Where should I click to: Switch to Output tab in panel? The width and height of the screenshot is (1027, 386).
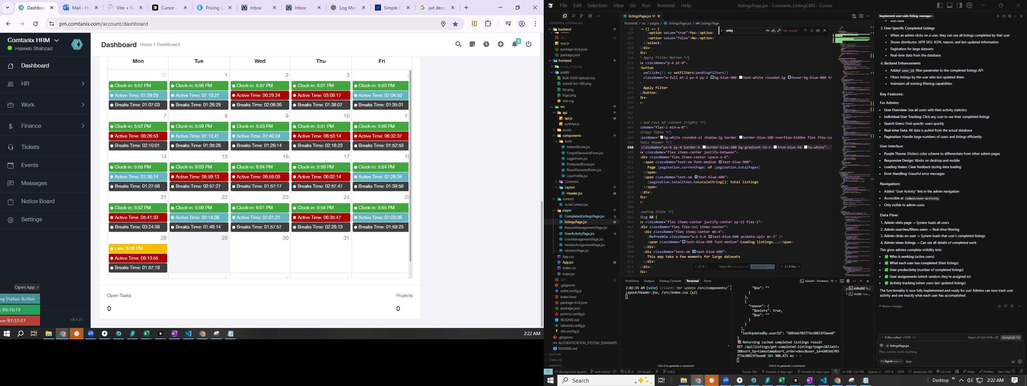pos(649,281)
